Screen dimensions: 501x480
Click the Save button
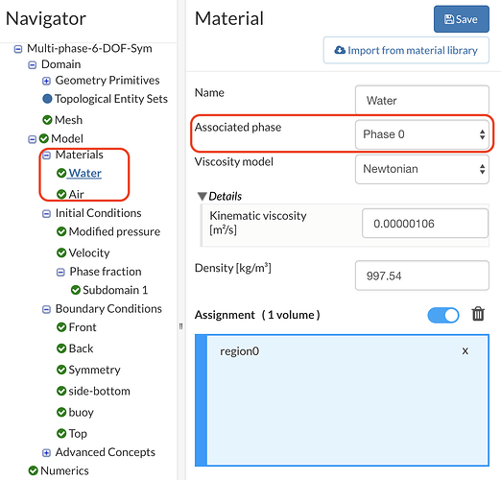(x=462, y=19)
